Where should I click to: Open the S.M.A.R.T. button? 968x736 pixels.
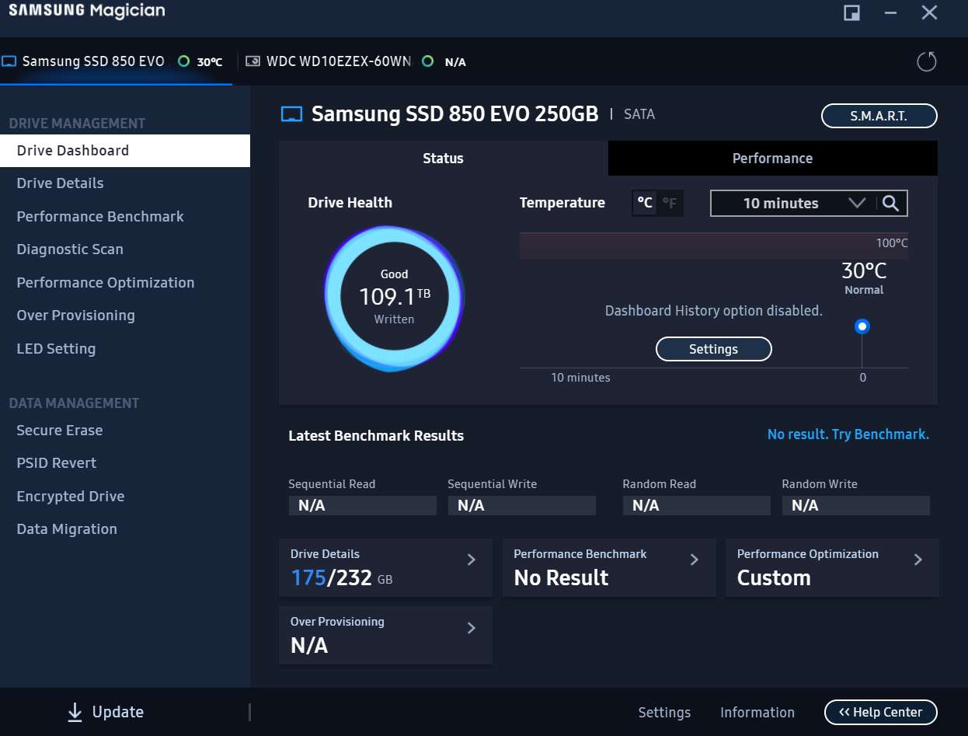879,116
